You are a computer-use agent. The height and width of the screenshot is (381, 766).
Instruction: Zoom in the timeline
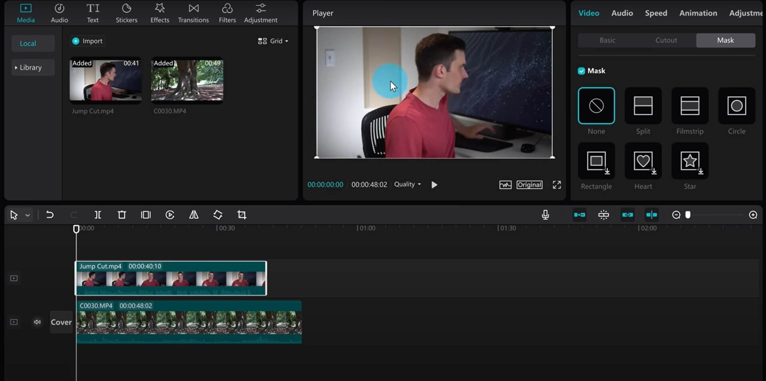tap(753, 215)
